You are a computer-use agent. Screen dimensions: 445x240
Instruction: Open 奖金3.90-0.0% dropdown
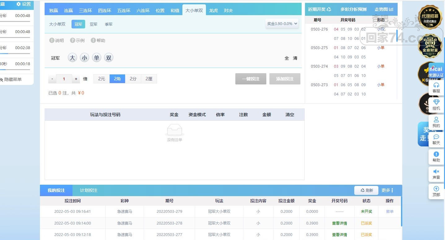(x=282, y=23)
